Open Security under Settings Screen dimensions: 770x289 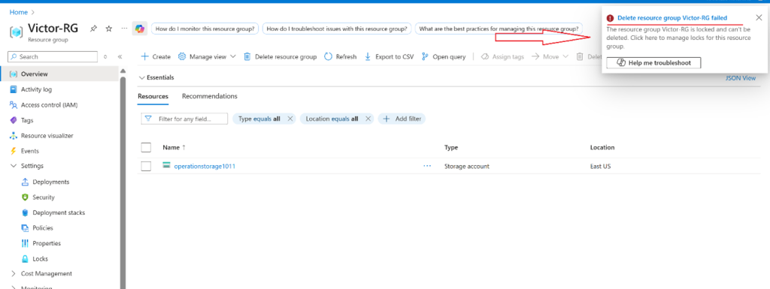[x=44, y=197]
